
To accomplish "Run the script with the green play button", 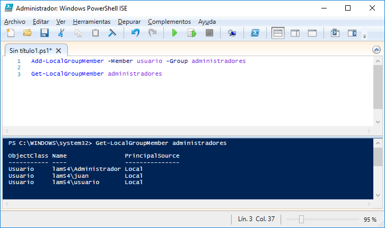I will 174,33.
